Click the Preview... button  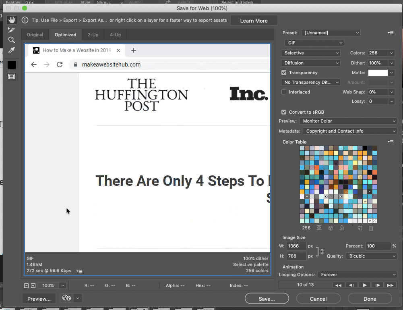coord(39,299)
